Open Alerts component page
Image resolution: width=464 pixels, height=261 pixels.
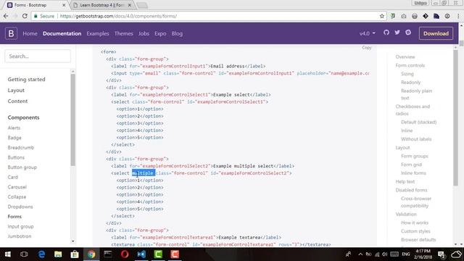pos(14,128)
